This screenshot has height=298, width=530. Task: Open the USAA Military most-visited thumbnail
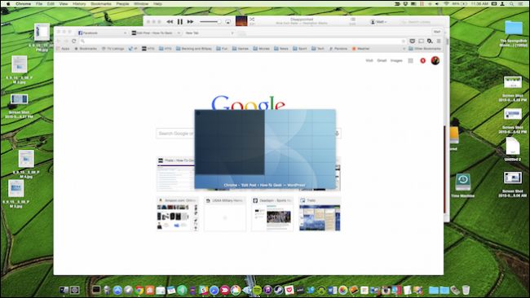[x=225, y=214]
